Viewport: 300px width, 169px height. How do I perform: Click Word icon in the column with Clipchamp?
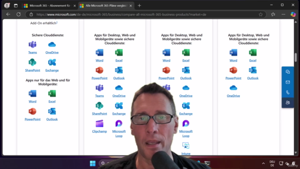tap(99, 53)
